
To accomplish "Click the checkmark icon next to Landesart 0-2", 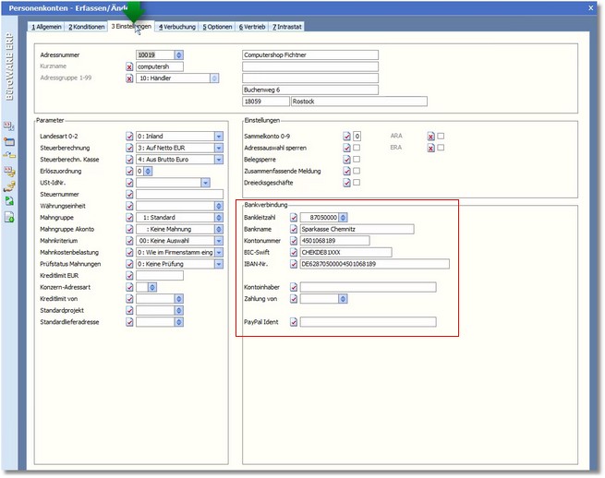I will pos(129,136).
